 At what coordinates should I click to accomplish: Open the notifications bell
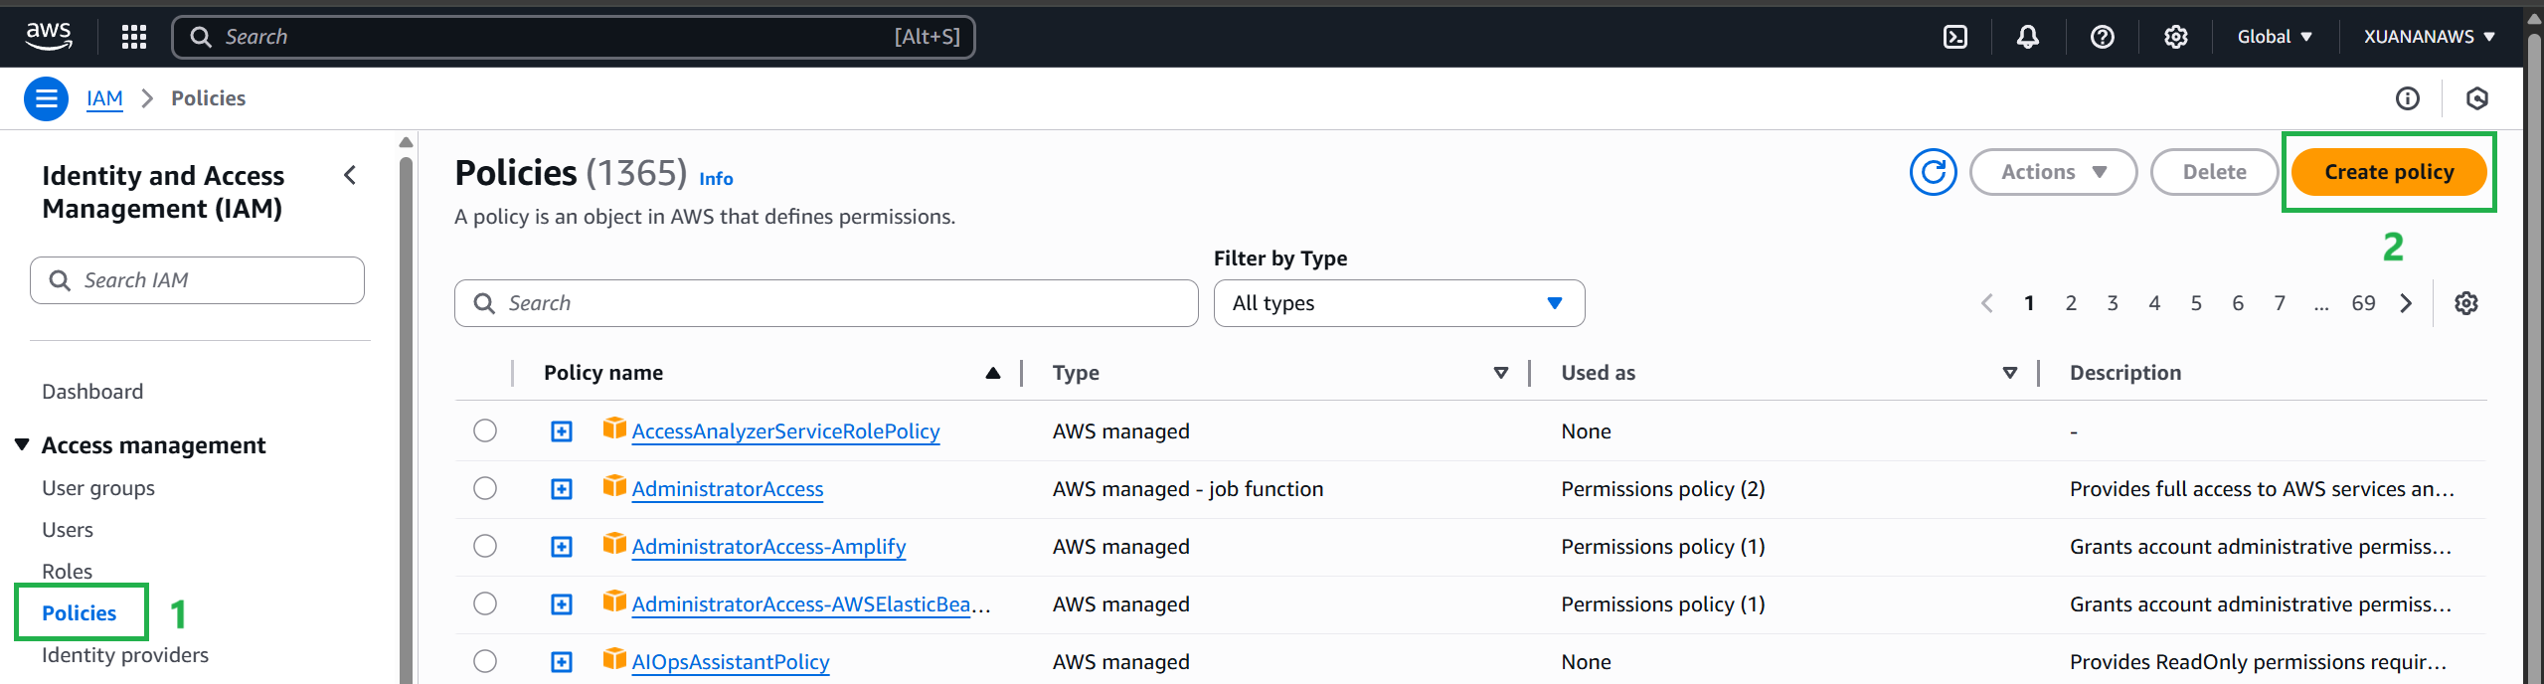click(x=2027, y=37)
